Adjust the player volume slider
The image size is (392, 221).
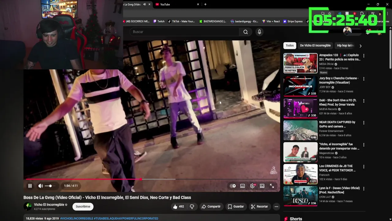pos(50,186)
